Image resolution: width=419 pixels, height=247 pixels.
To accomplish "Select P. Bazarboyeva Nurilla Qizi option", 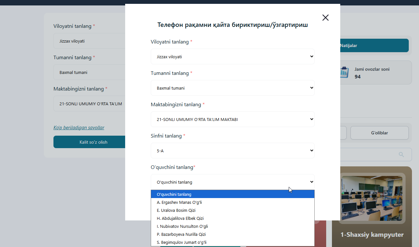I will tap(233, 234).
